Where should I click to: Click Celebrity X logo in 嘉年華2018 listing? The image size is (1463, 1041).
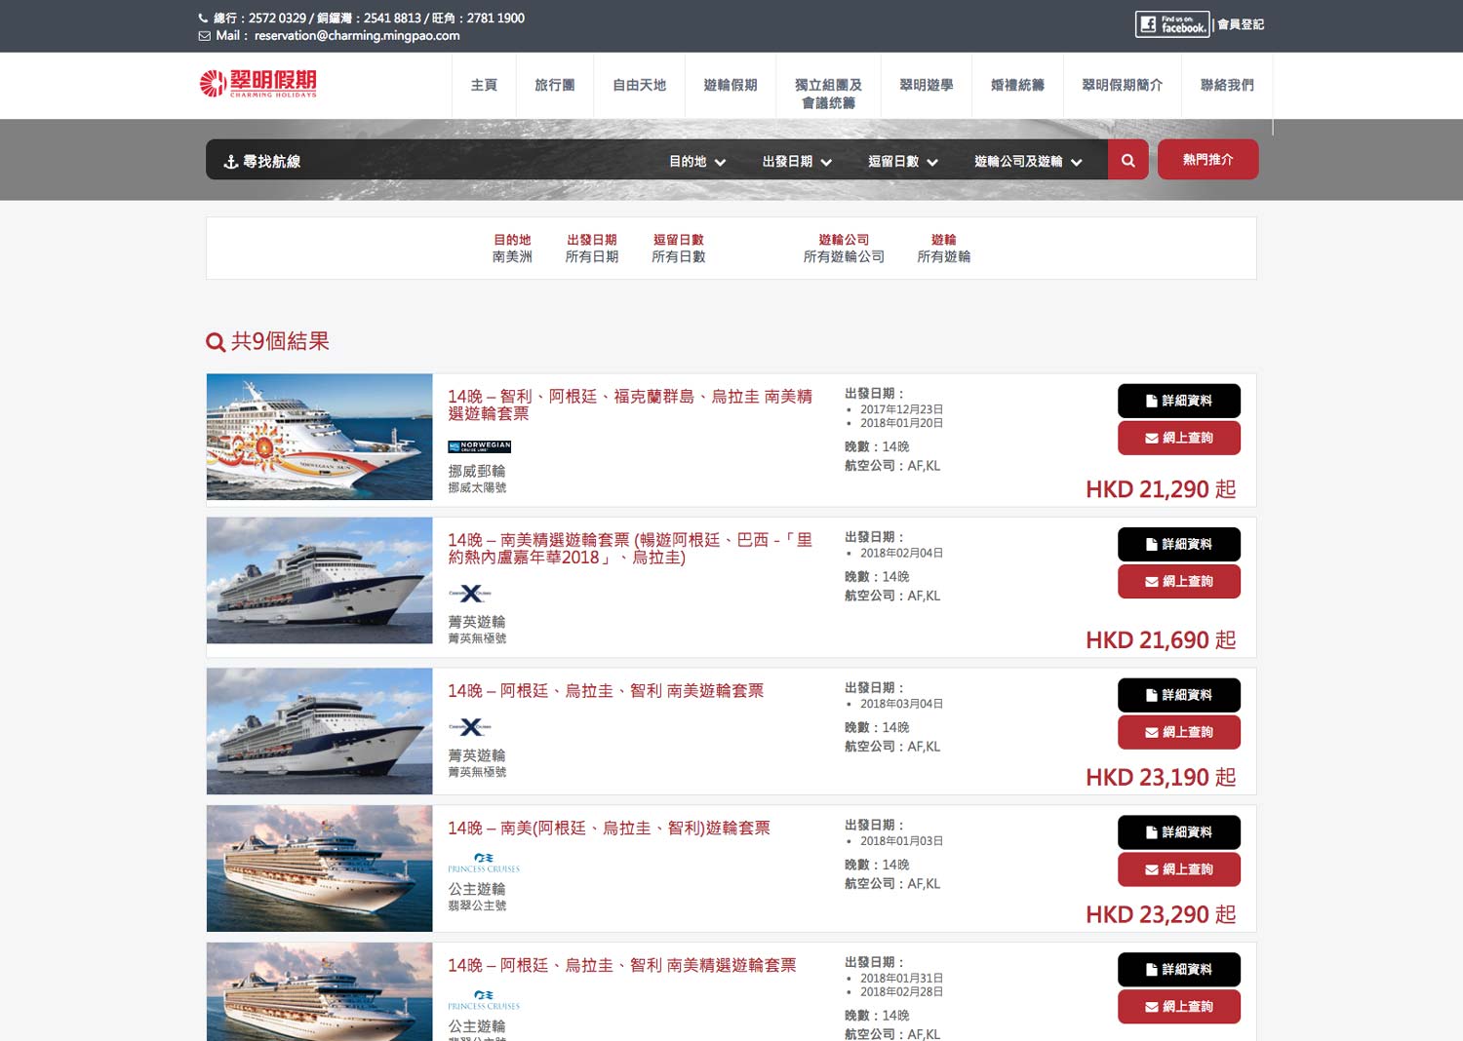point(470,593)
